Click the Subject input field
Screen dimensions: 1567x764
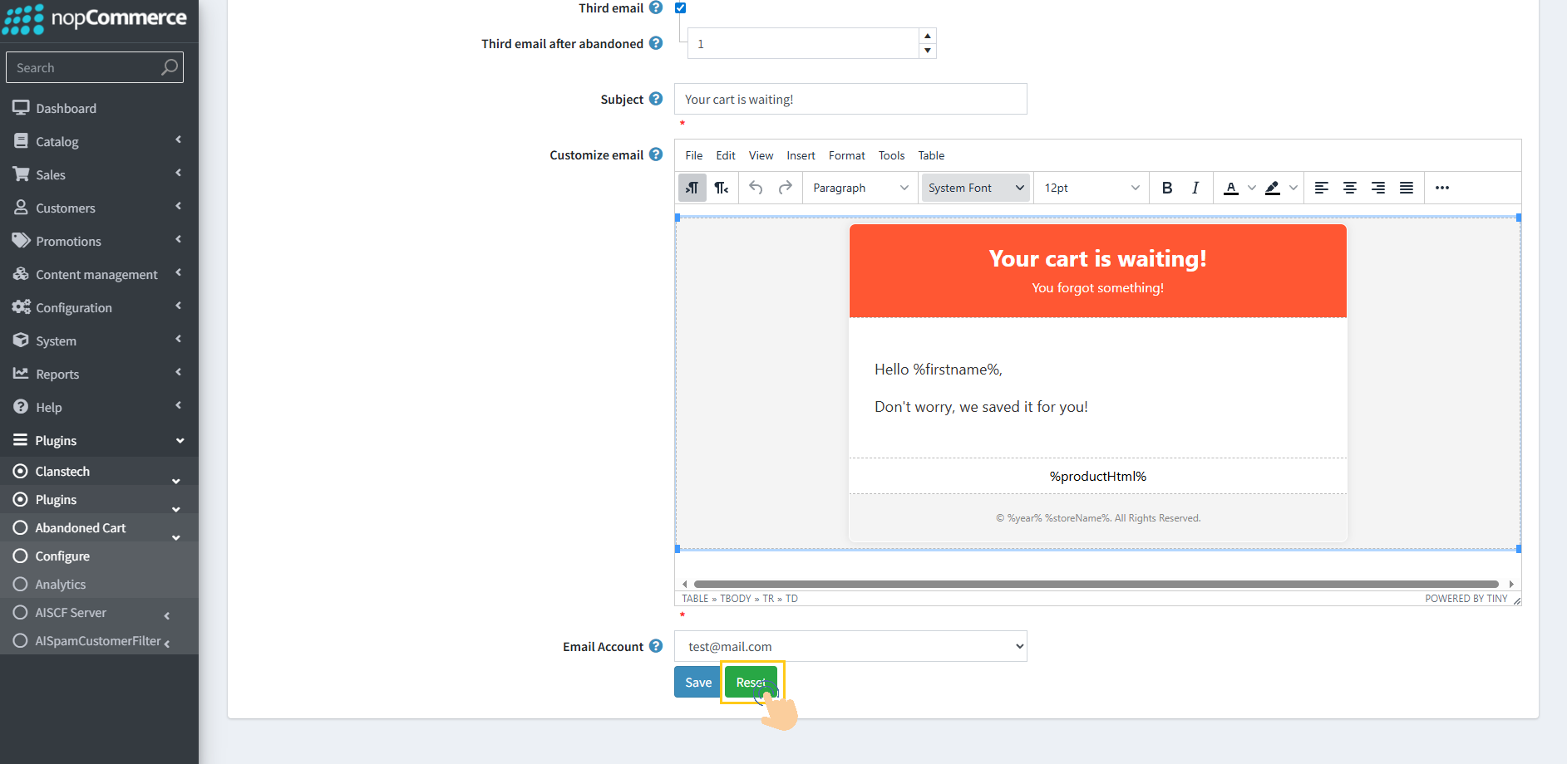850,99
